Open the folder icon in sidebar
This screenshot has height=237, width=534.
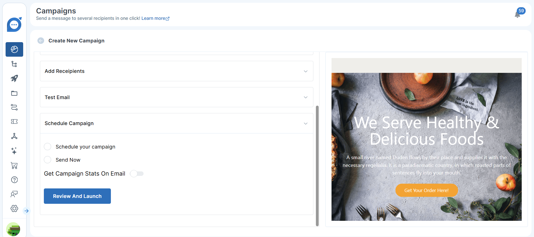point(14,93)
